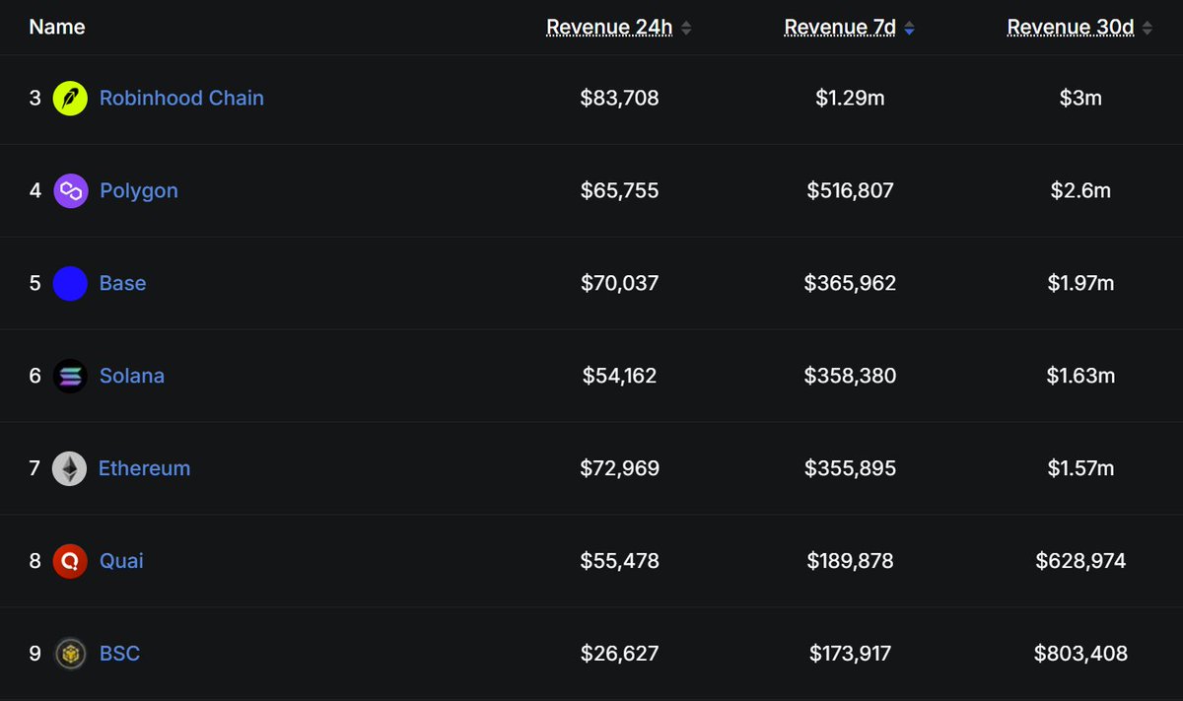
Task: Click rank number 8 beside Quai
Action: pos(35,561)
